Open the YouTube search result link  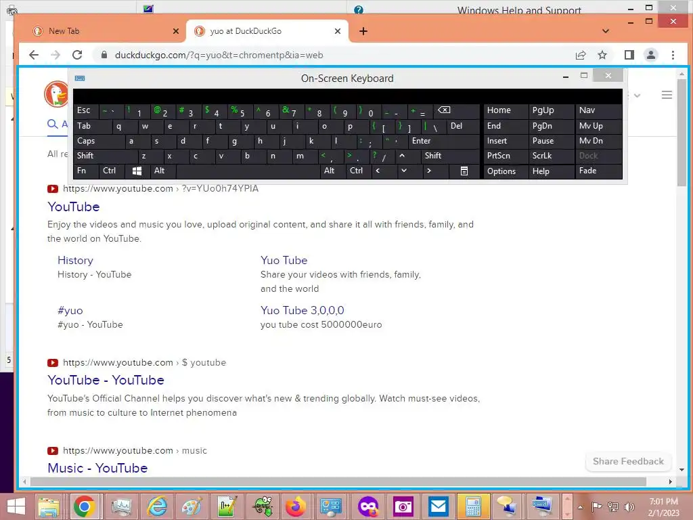[x=73, y=207]
